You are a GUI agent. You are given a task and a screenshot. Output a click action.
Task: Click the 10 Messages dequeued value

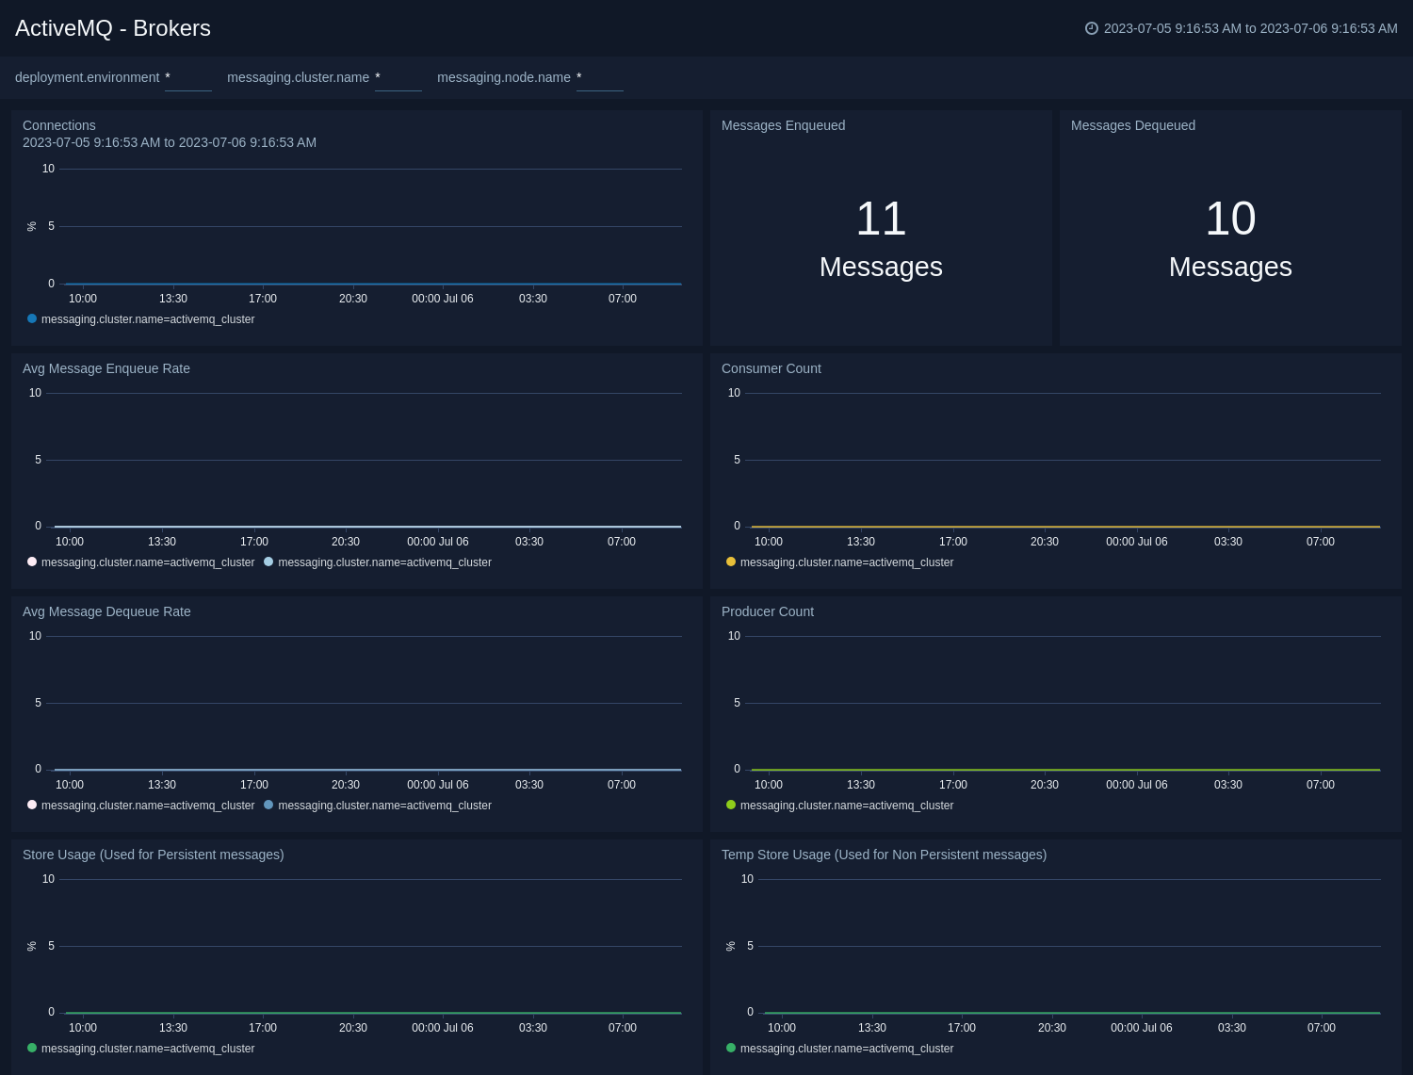point(1230,239)
